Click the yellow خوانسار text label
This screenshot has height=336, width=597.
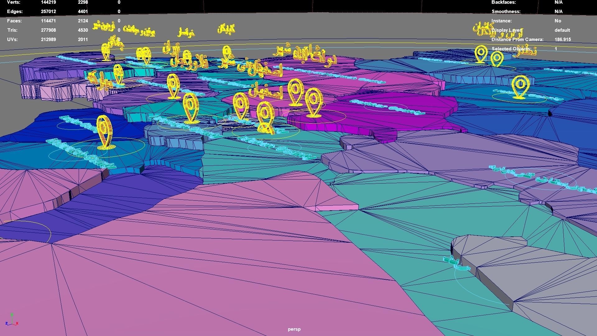(186, 32)
